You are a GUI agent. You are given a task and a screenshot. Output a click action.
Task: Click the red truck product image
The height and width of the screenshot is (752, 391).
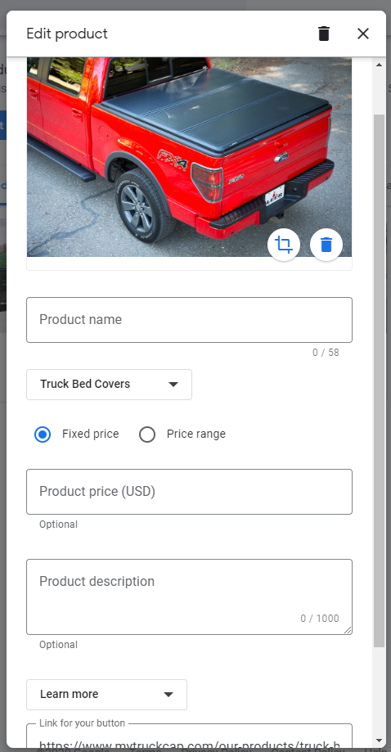click(189, 157)
